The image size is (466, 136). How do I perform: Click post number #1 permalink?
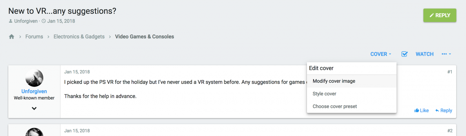point(450,72)
